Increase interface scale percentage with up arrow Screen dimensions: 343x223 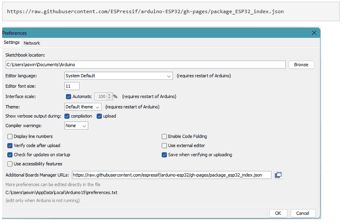click(x=109, y=95)
